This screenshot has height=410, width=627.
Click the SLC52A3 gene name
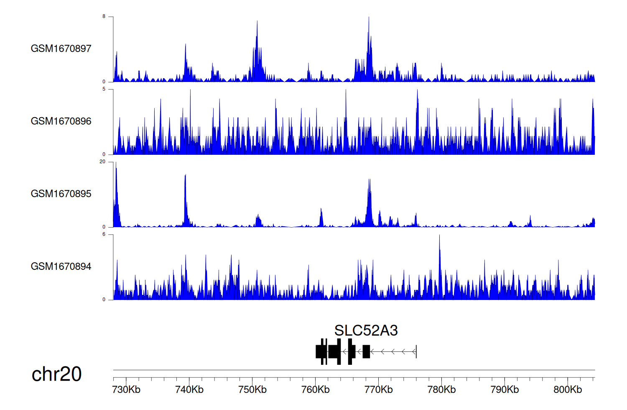tap(366, 331)
